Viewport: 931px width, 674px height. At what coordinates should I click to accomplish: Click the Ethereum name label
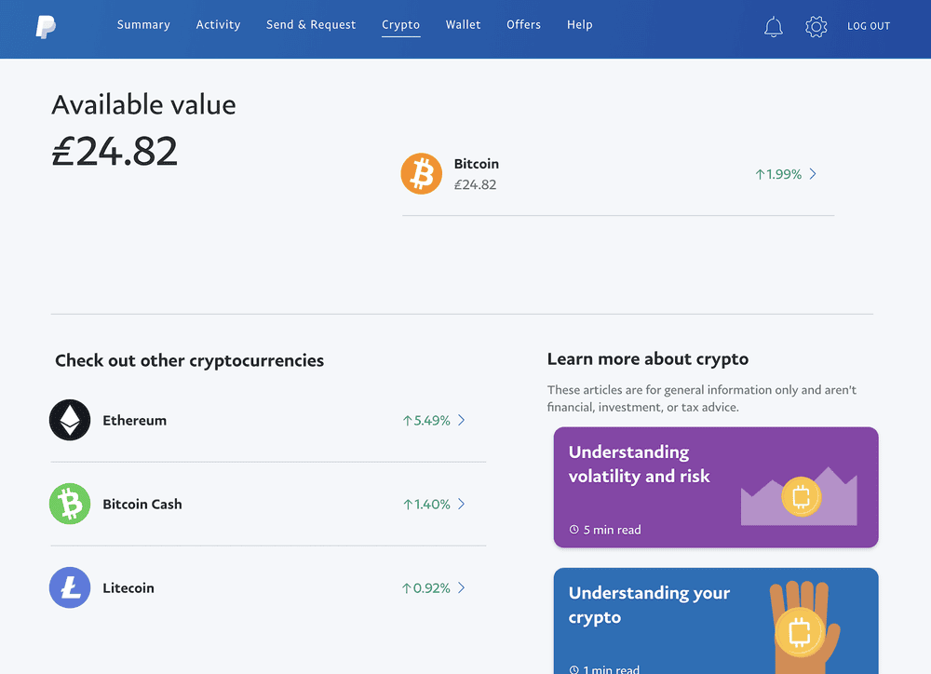134,421
